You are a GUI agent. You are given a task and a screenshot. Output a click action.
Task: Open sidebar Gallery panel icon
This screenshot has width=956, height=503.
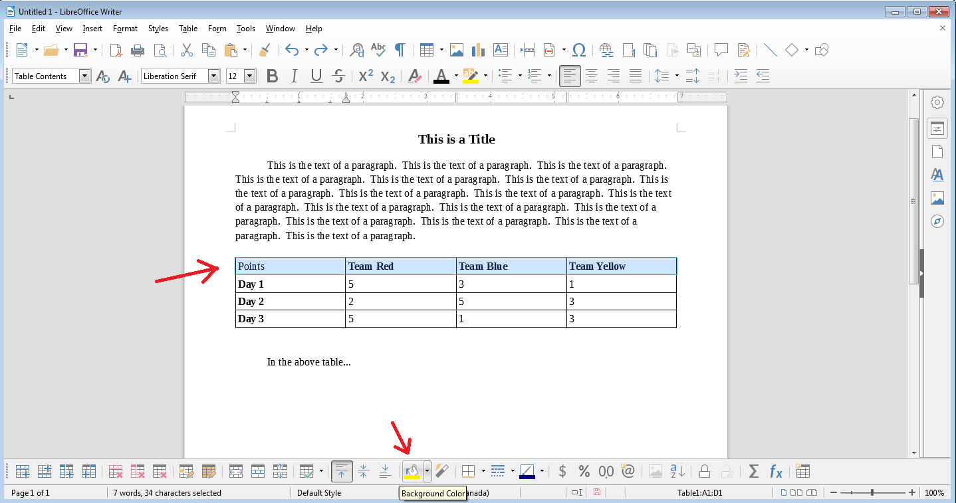coord(937,198)
